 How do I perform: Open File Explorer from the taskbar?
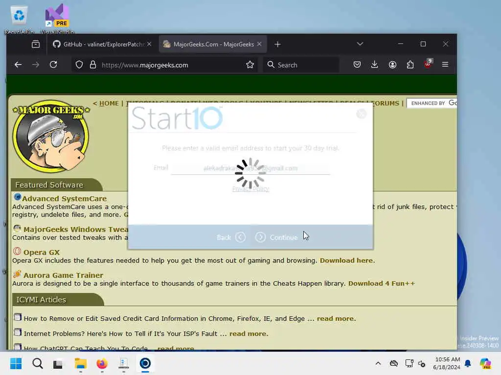point(81,363)
